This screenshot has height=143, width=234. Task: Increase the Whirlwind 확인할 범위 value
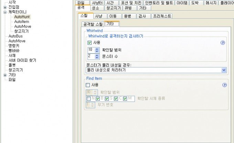pos(97,49)
